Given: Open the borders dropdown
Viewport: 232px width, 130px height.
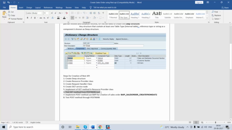Looking at the screenshot, I should (103, 18).
